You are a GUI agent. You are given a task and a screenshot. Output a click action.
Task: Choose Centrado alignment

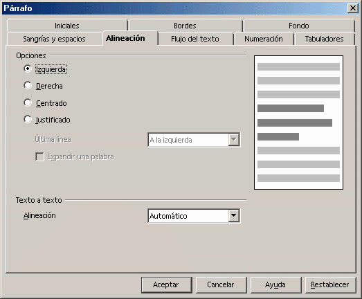(x=28, y=102)
